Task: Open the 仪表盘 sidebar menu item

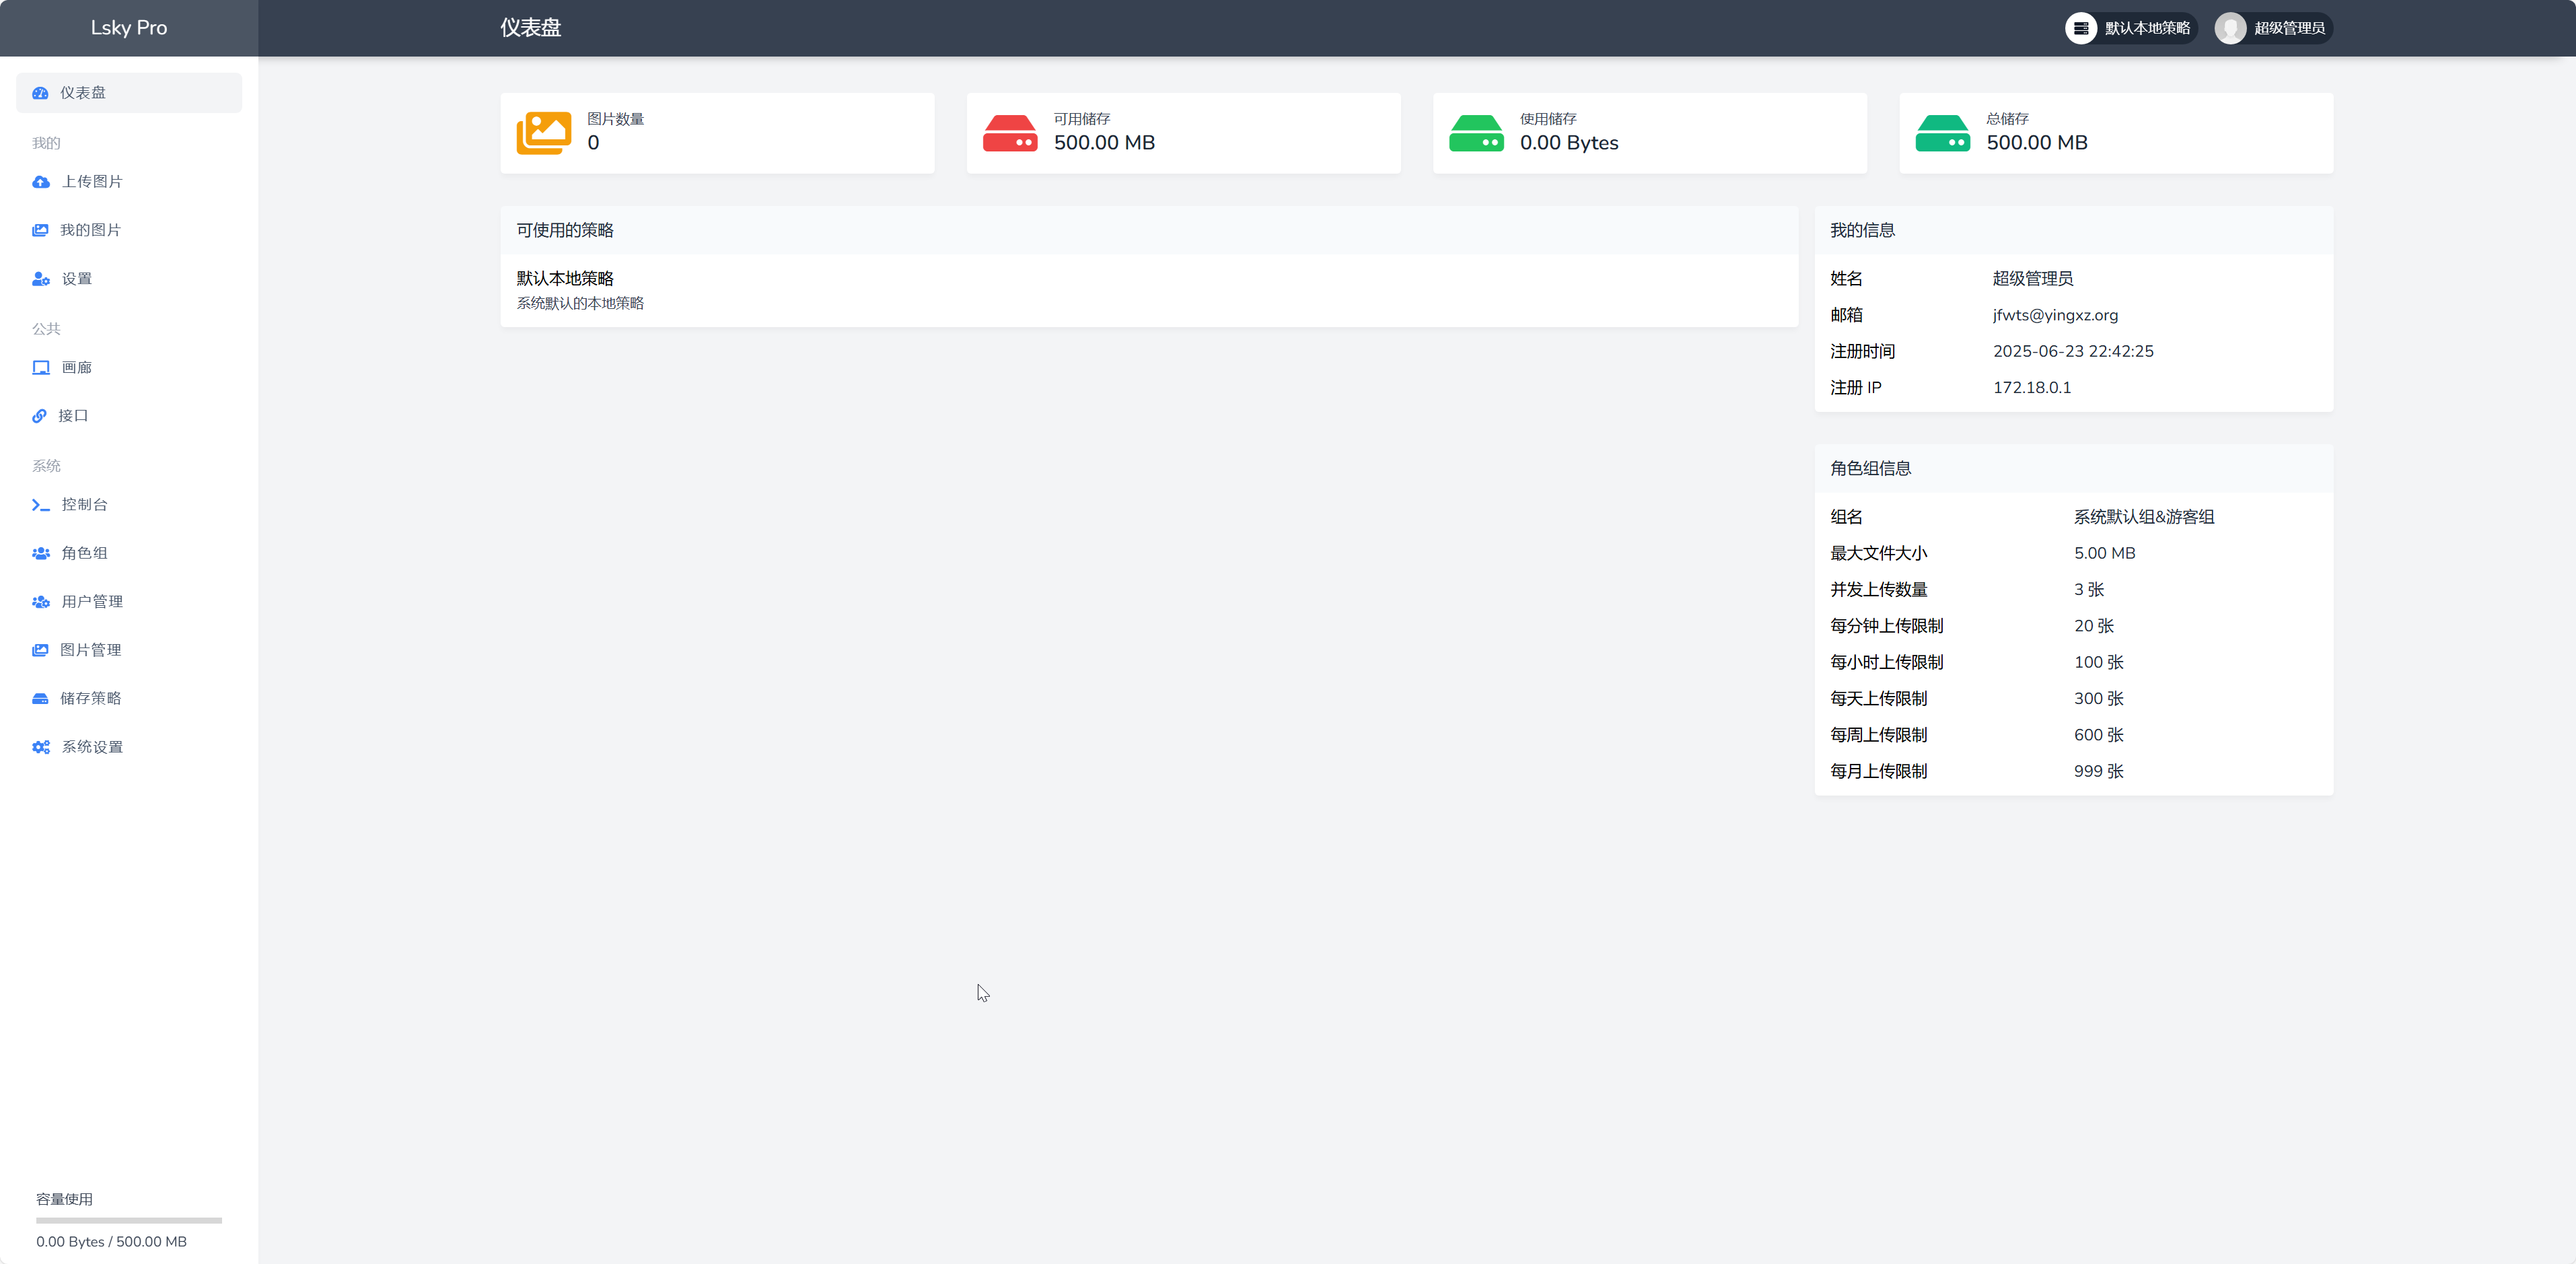Action: (129, 93)
